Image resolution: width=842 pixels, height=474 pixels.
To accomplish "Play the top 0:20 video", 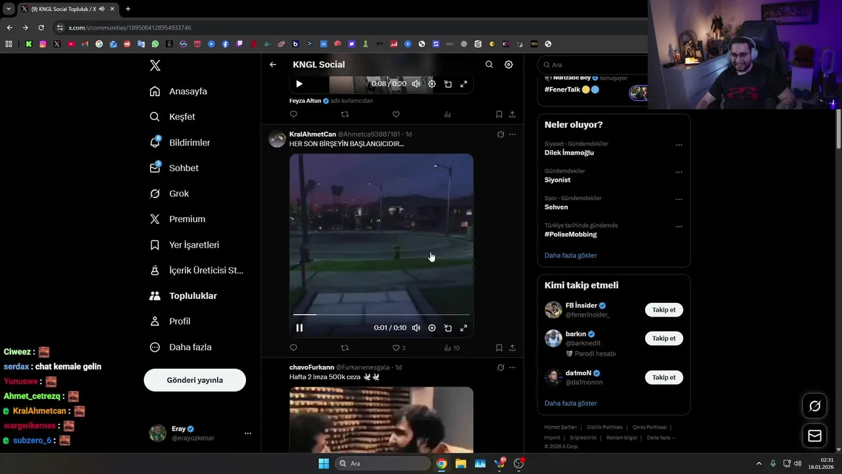I will point(299,84).
